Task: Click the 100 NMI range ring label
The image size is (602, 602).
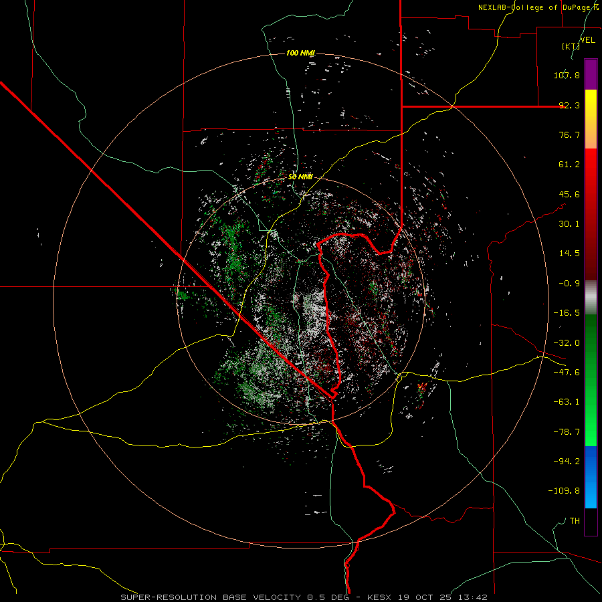Action: pyautogui.click(x=300, y=53)
